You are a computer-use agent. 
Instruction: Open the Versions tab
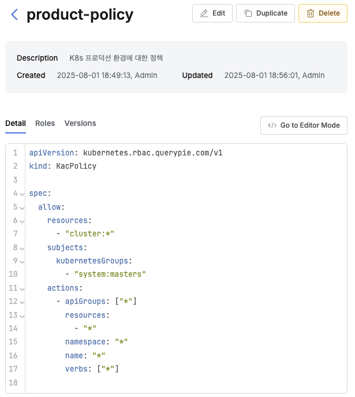80,123
